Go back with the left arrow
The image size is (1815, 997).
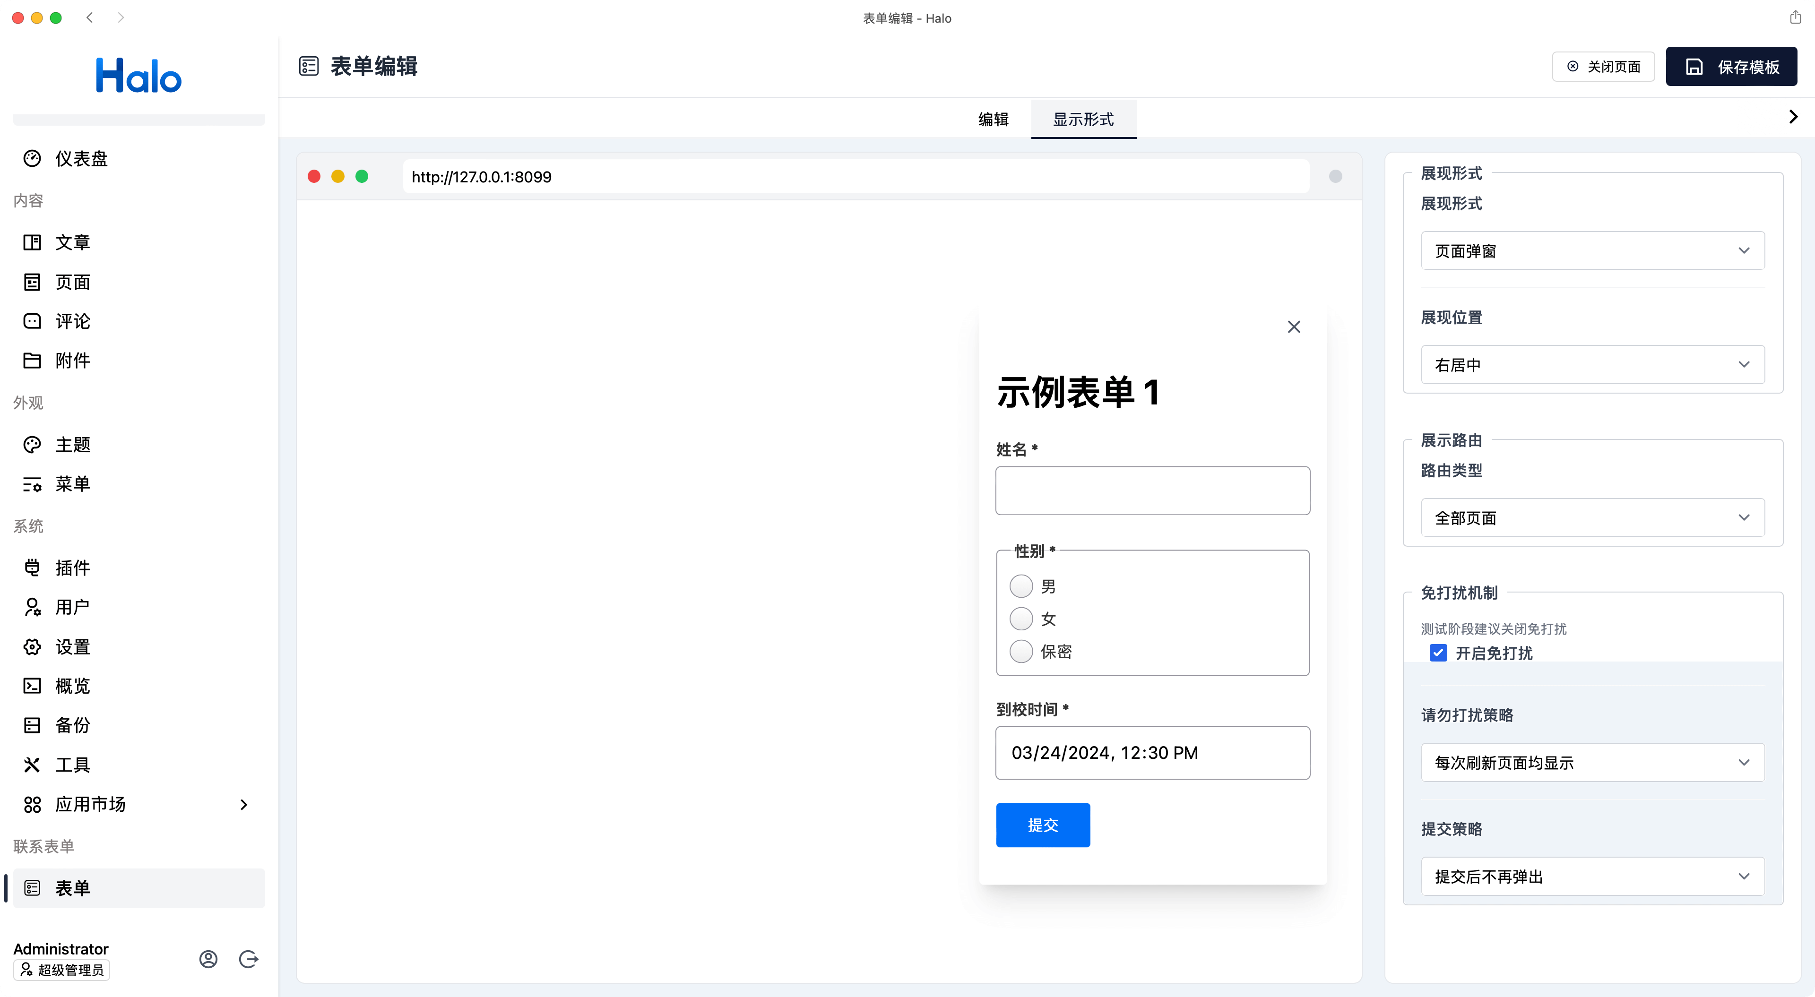click(89, 17)
